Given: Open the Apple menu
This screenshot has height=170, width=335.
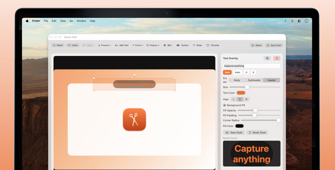Looking at the screenshot, I should pyautogui.click(x=27, y=21).
